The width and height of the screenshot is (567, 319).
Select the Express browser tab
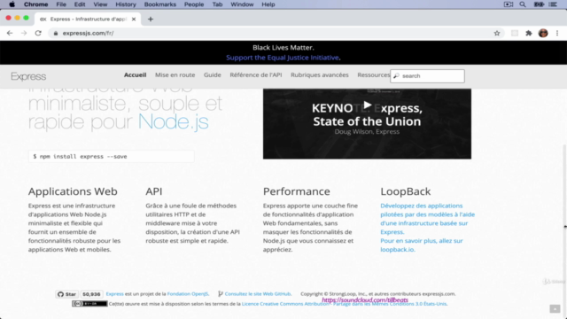tap(87, 19)
